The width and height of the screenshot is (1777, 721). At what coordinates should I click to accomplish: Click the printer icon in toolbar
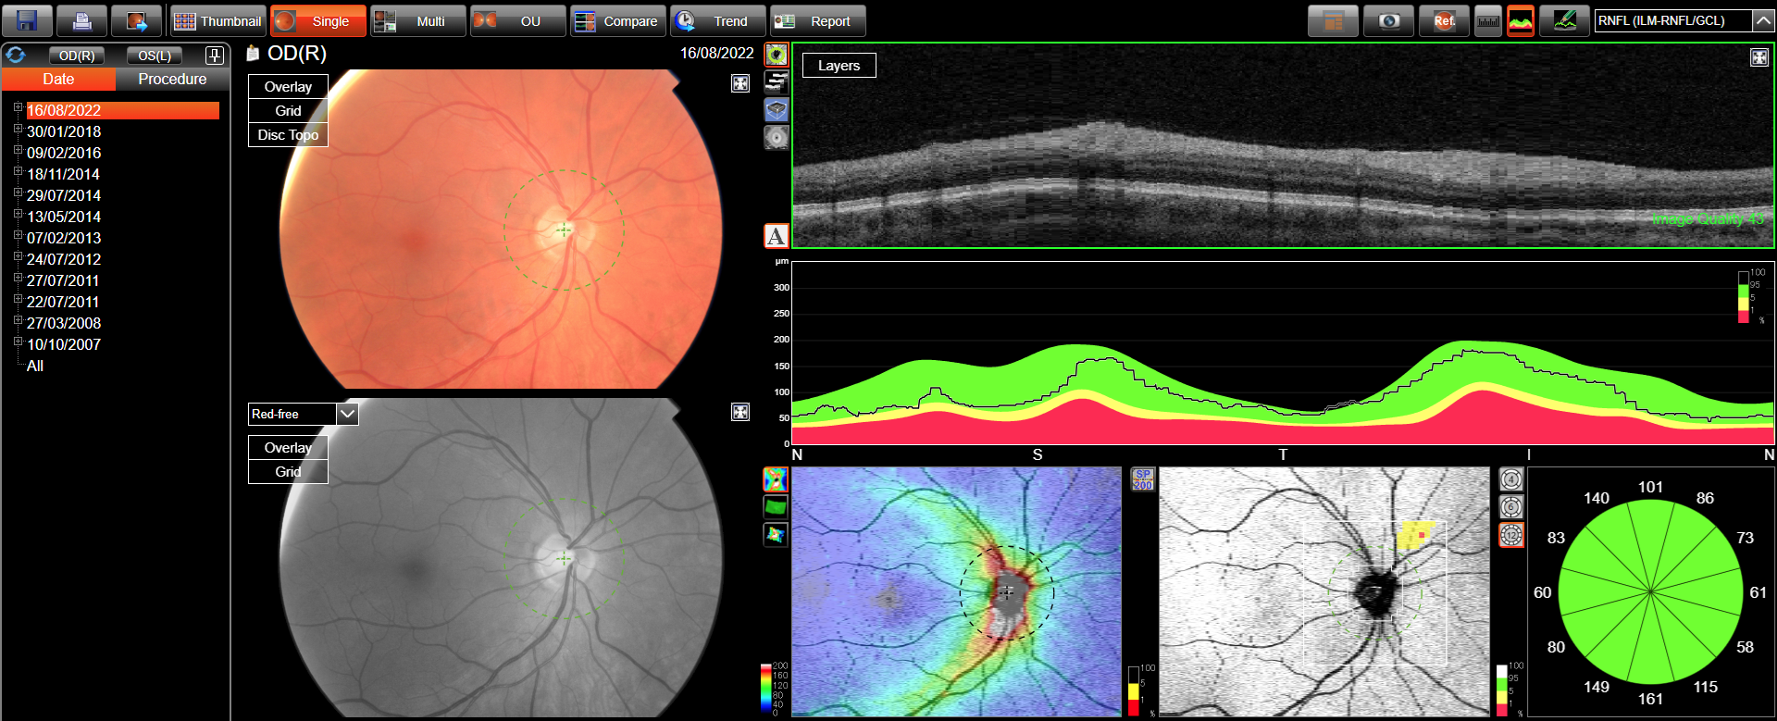(81, 20)
